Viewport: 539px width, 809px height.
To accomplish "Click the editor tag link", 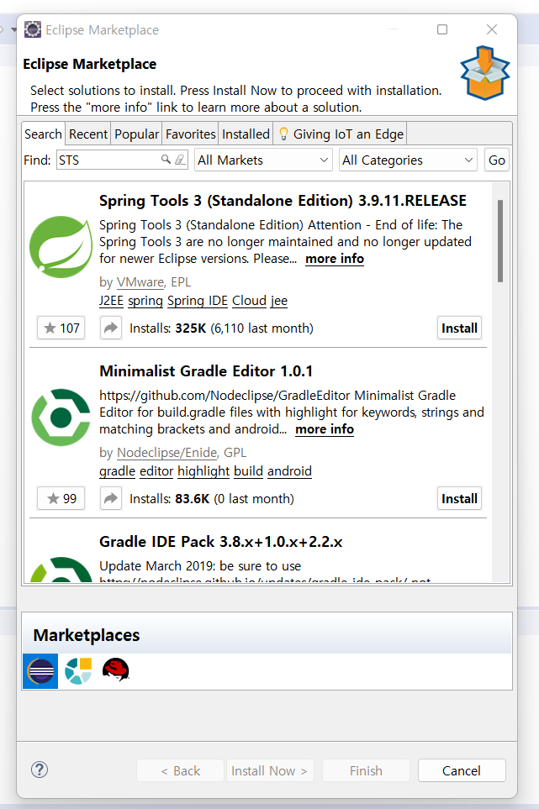I will 156,471.
